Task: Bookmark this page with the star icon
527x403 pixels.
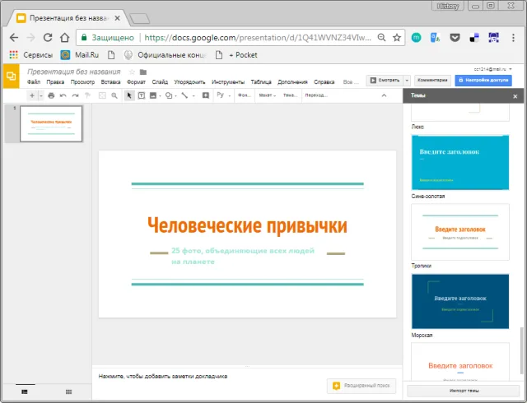Action: pos(397,37)
